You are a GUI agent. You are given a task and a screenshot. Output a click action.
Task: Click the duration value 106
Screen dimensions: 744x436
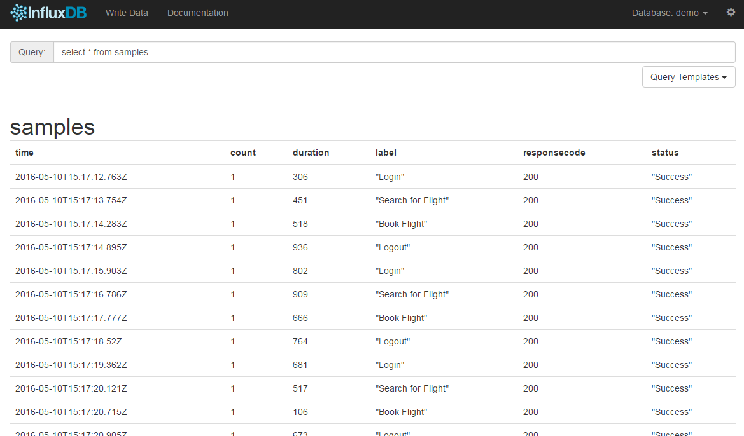pos(300,412)
